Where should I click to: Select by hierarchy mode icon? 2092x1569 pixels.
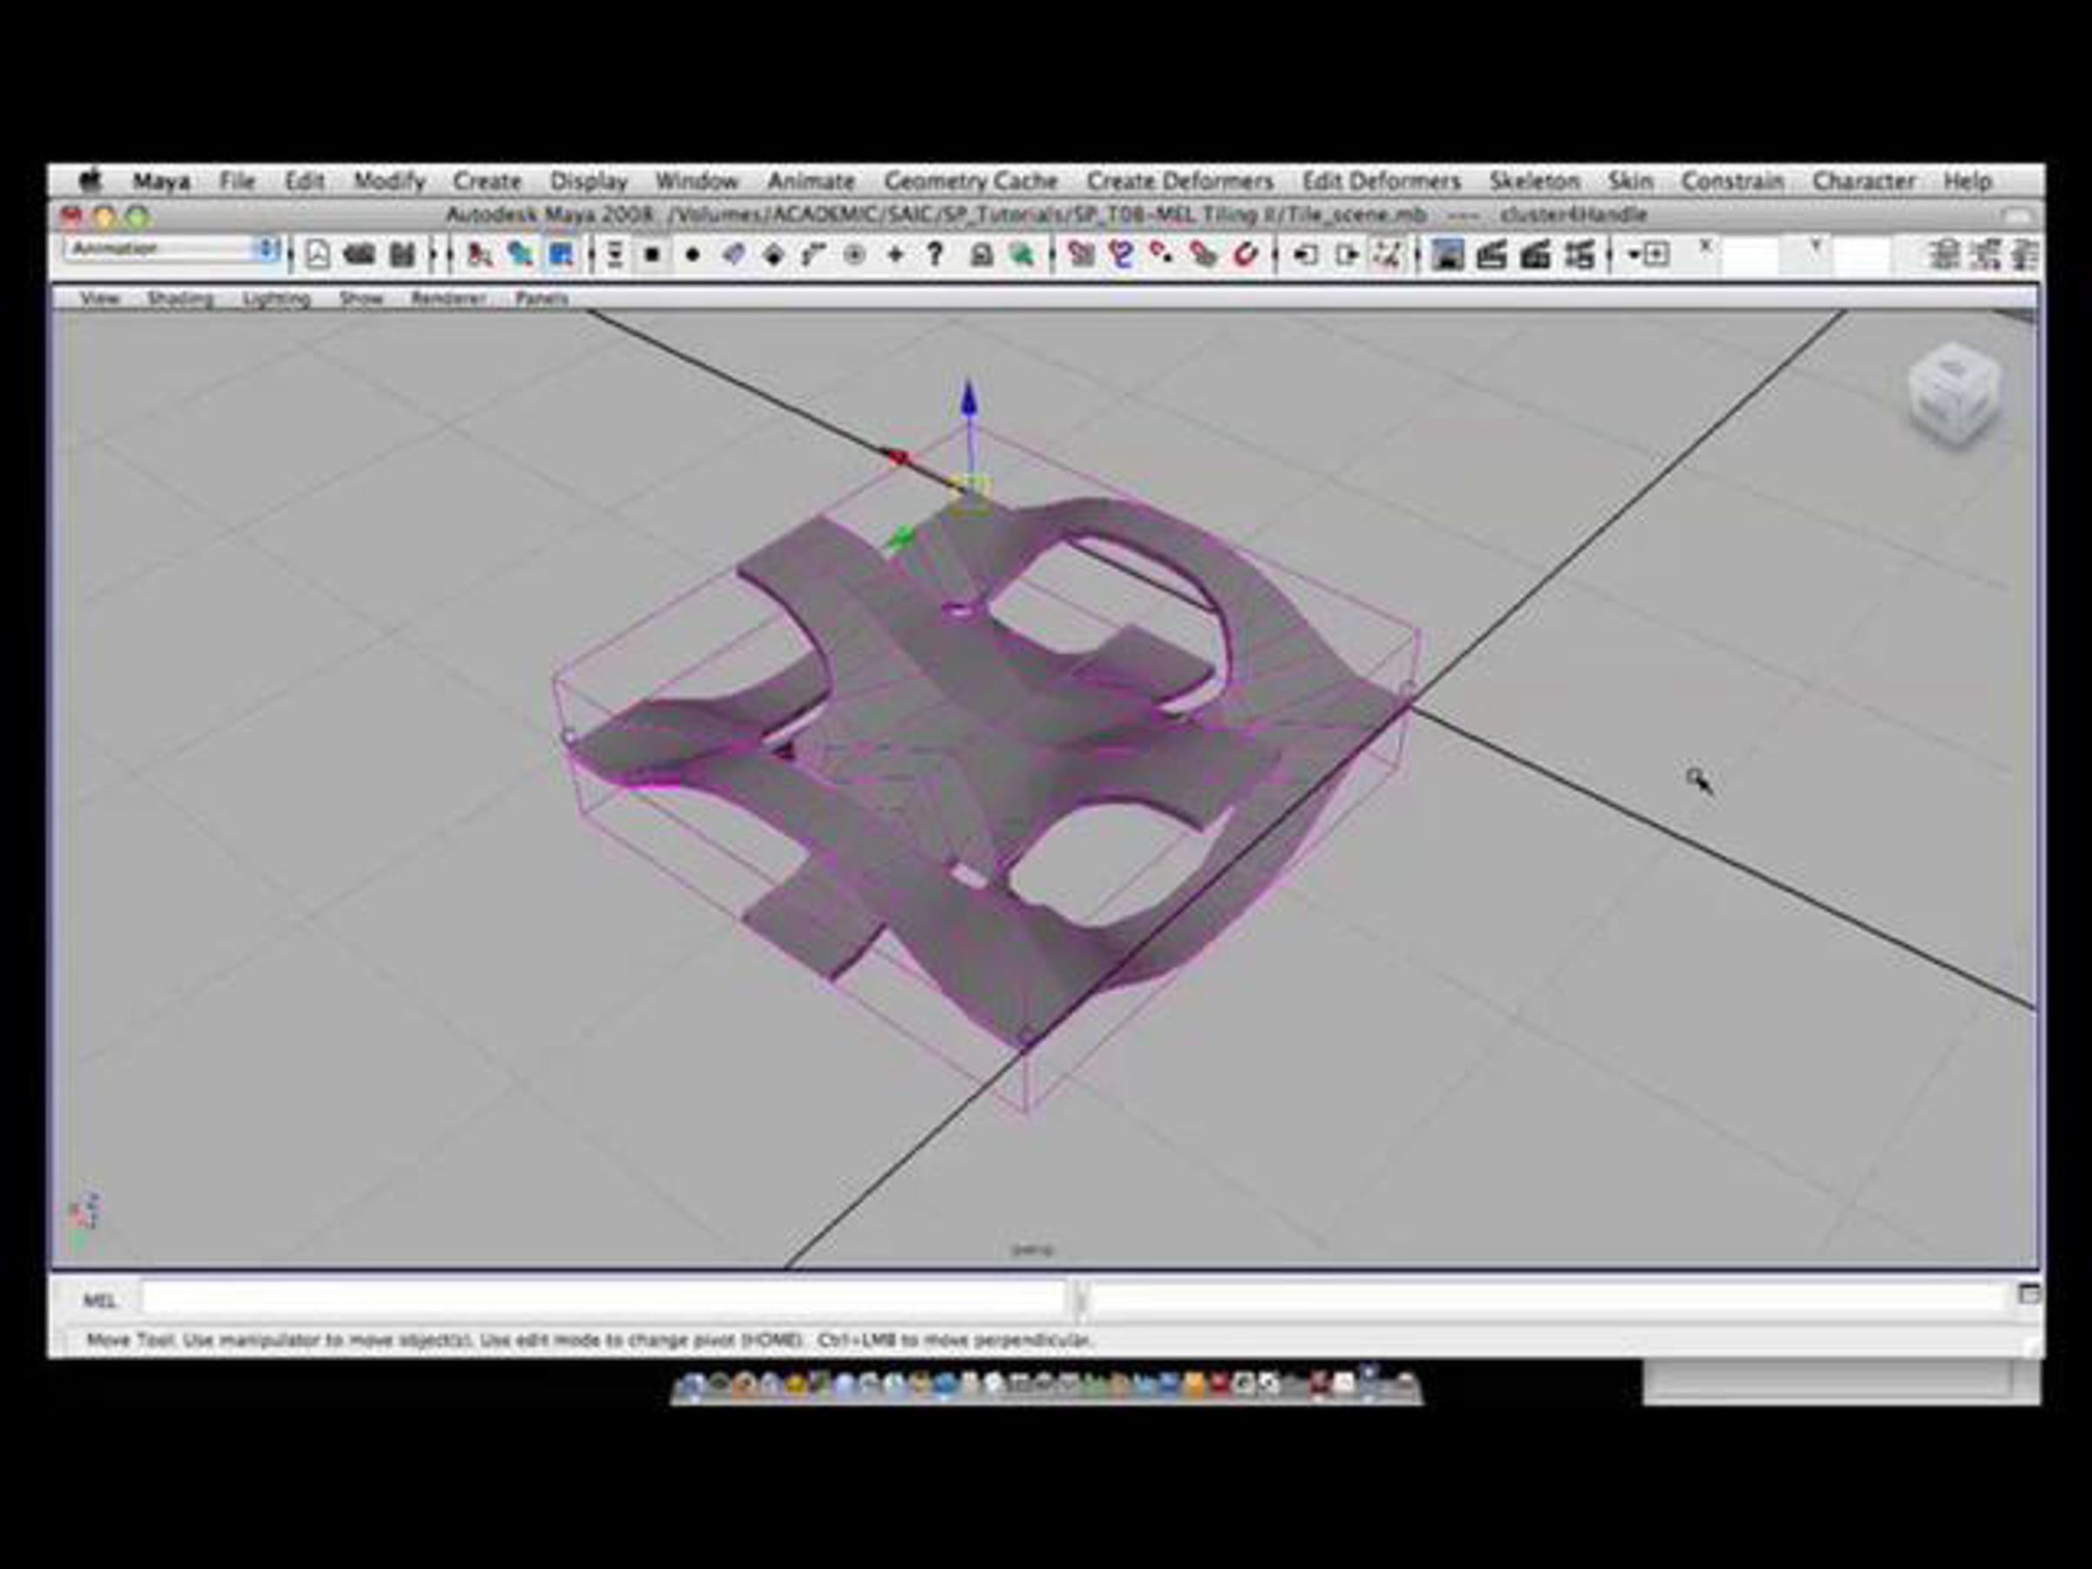(479, 255)
